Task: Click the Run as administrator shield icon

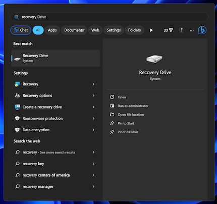Action: 112,106
